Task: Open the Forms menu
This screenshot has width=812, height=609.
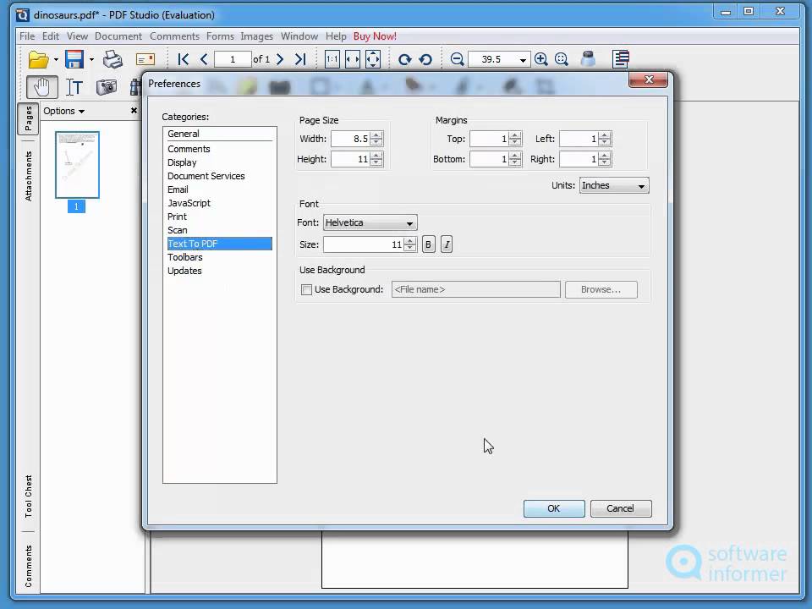Action: [220, 36]
